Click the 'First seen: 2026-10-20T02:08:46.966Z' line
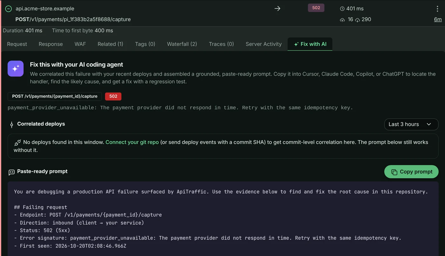 point(70,246)
